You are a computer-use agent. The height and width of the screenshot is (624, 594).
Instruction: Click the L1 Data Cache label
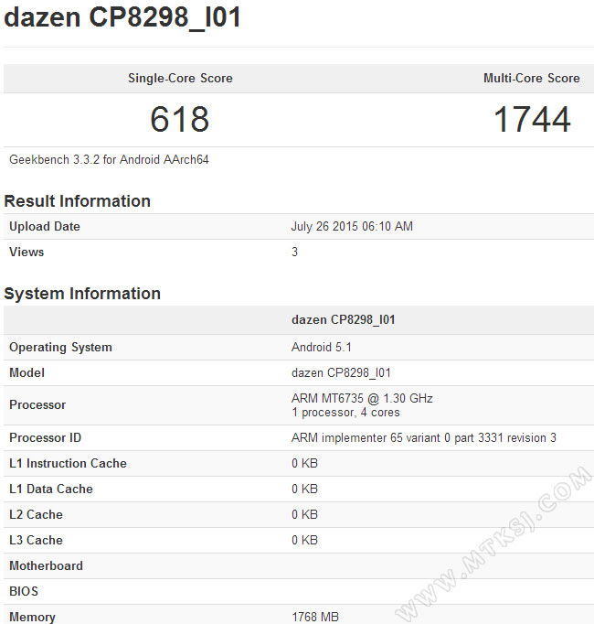pyautogui.click(x=51, y=489)
